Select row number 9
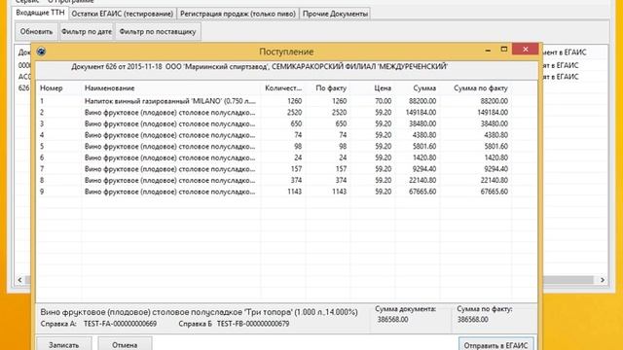The image size is (623, 350). 42,192
